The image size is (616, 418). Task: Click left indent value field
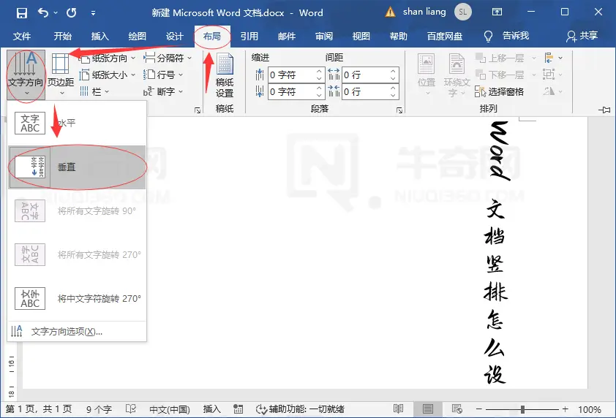(291, 75)
